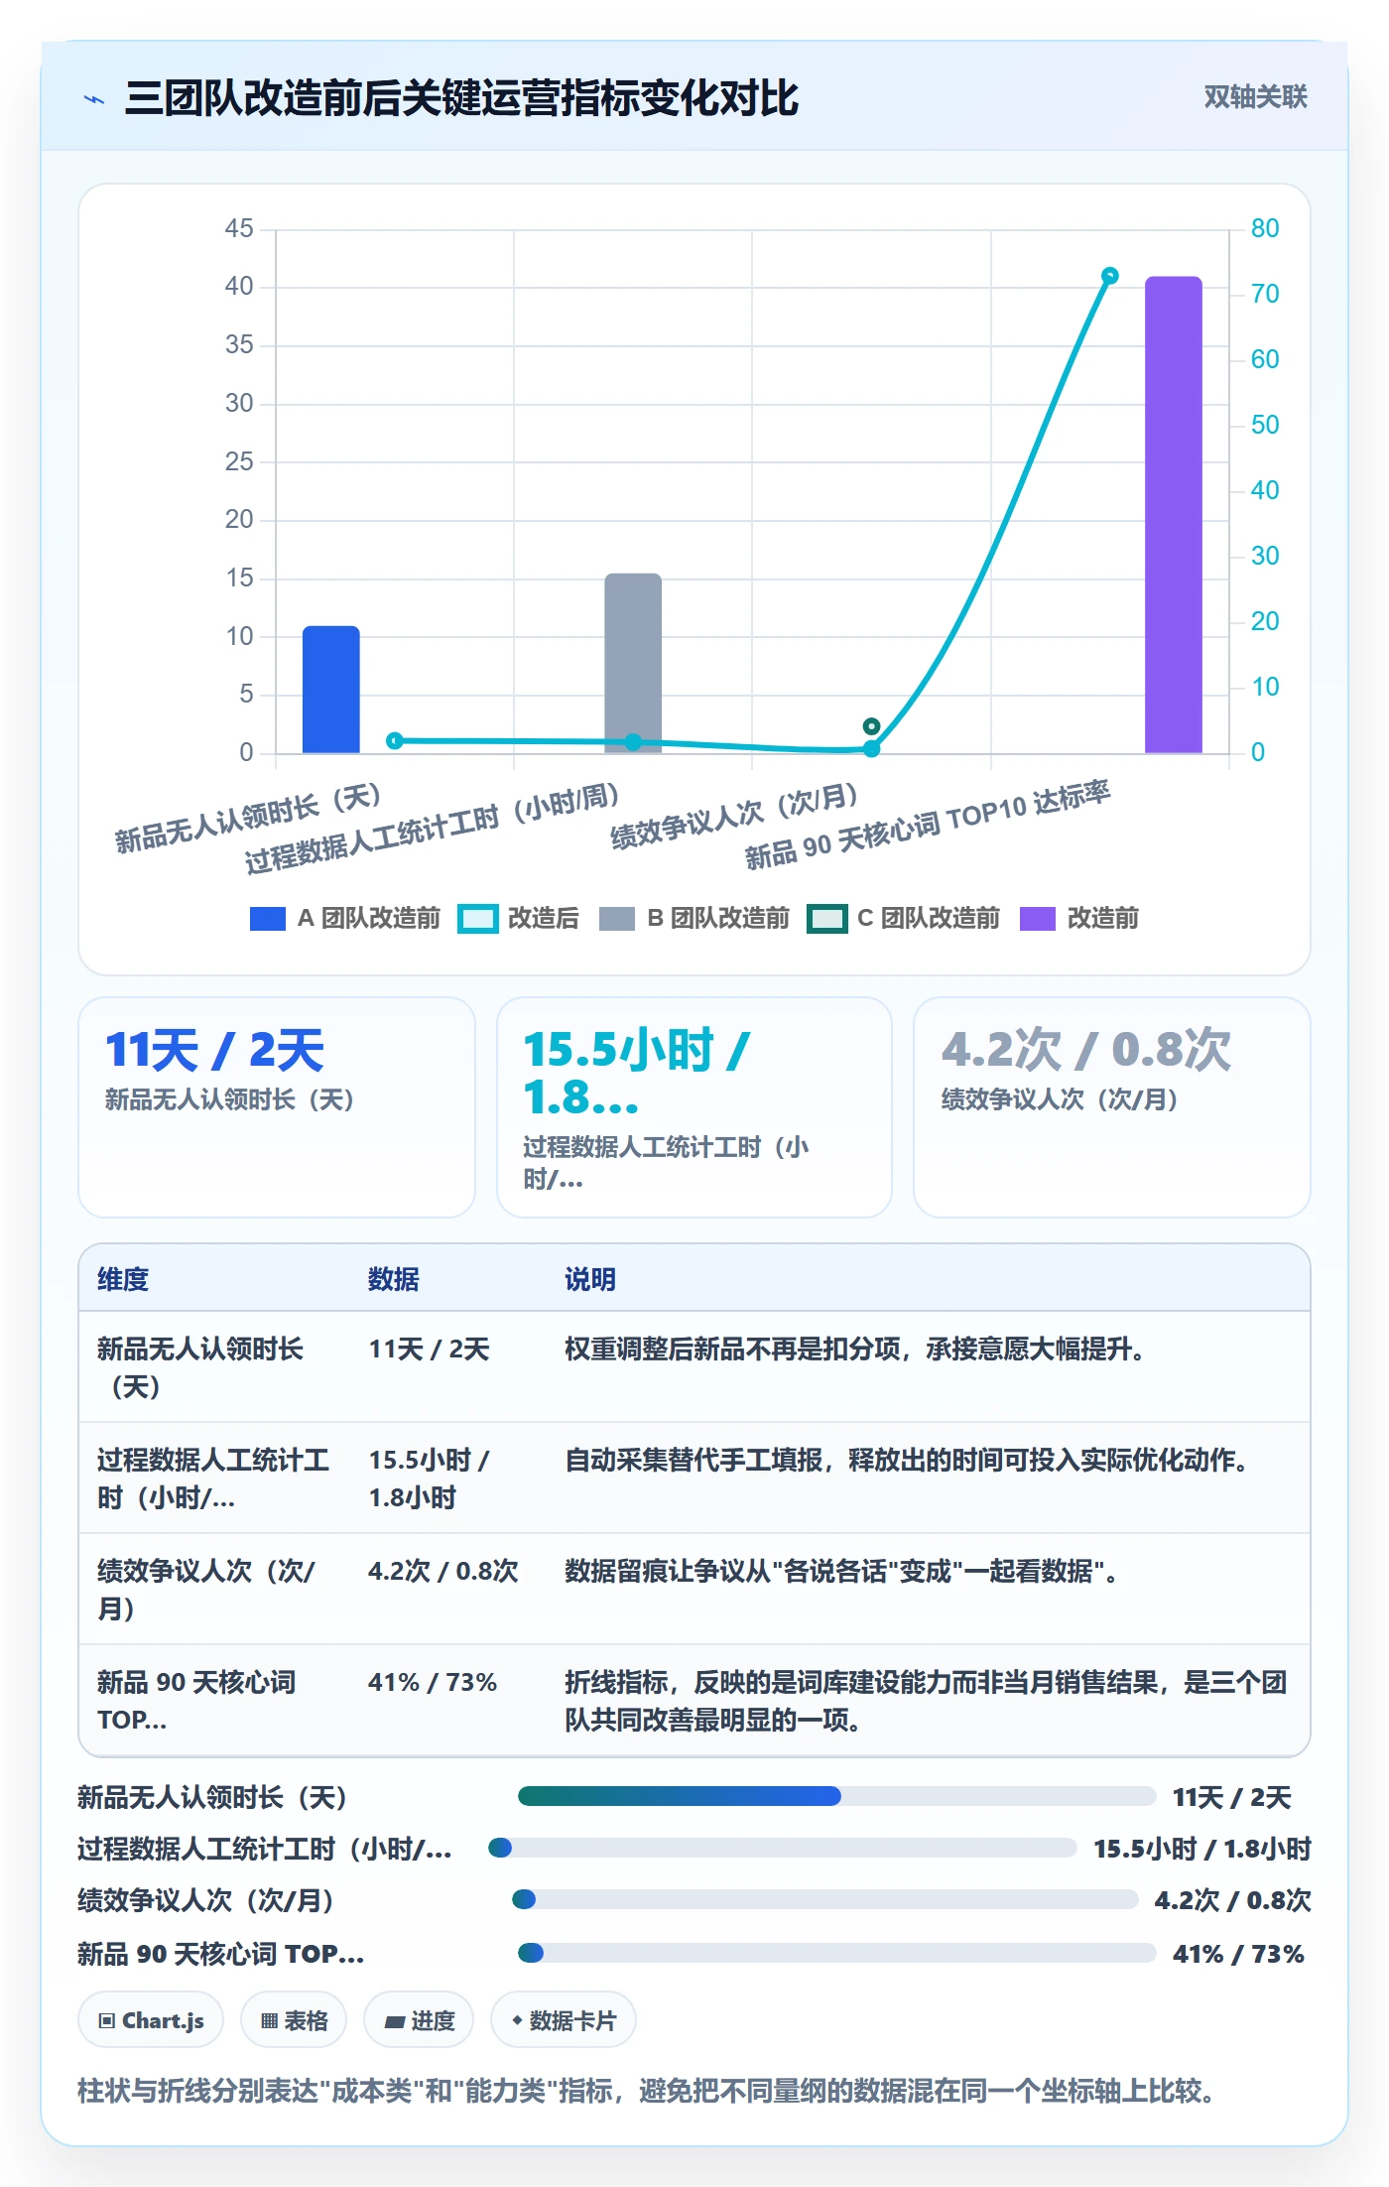
Task: Click the 表格 tag chip
Action: (x=294, y=2020)
